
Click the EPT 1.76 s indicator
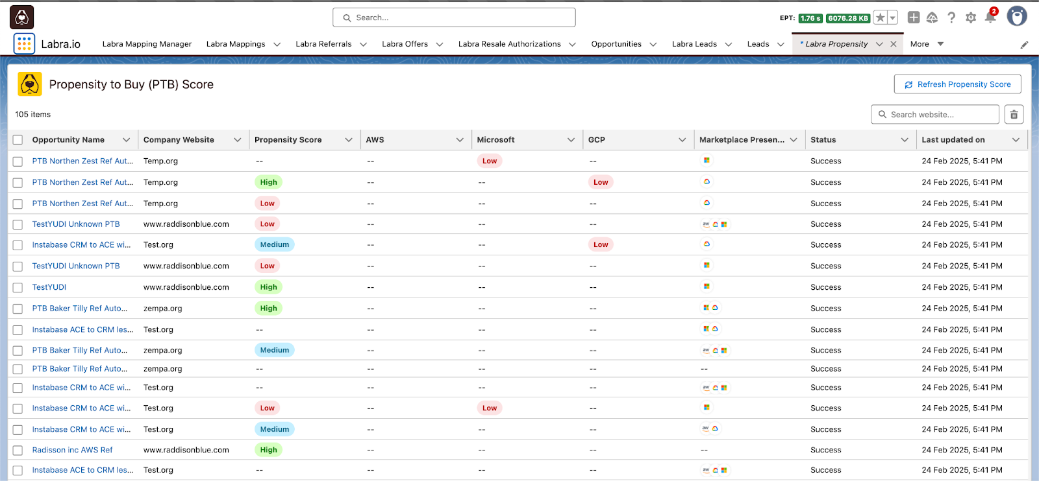coord(810,18)
